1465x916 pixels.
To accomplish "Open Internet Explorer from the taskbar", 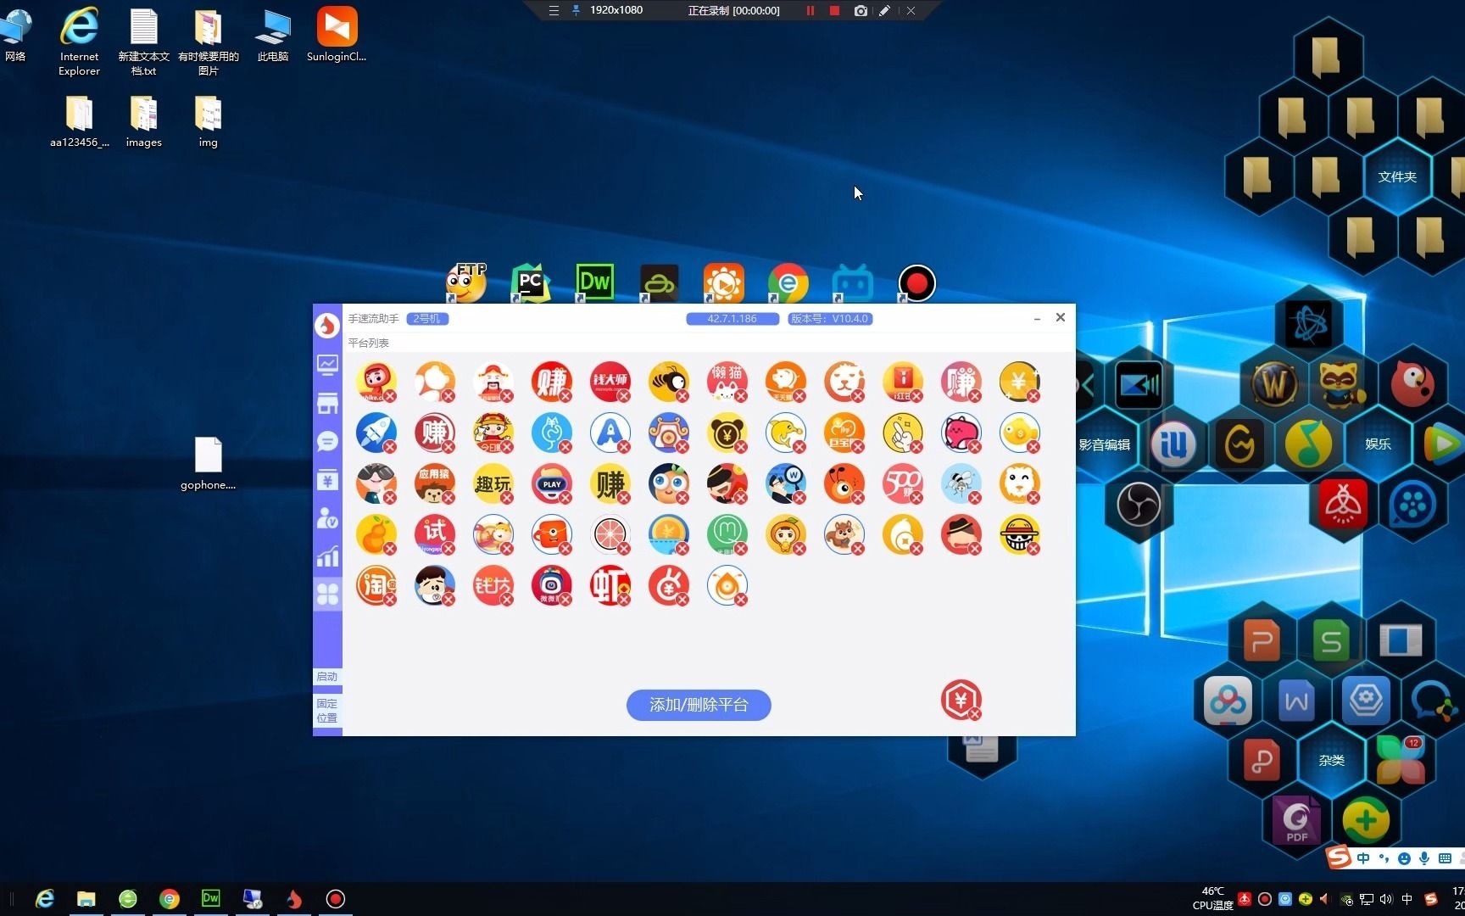I will click(x=45, y=899).
